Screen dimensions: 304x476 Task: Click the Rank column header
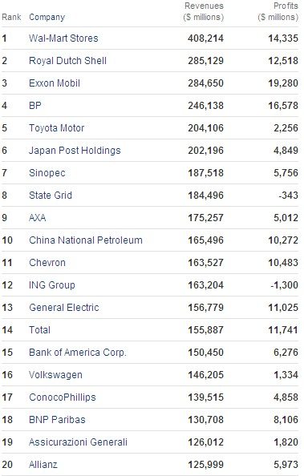(11, 17)
